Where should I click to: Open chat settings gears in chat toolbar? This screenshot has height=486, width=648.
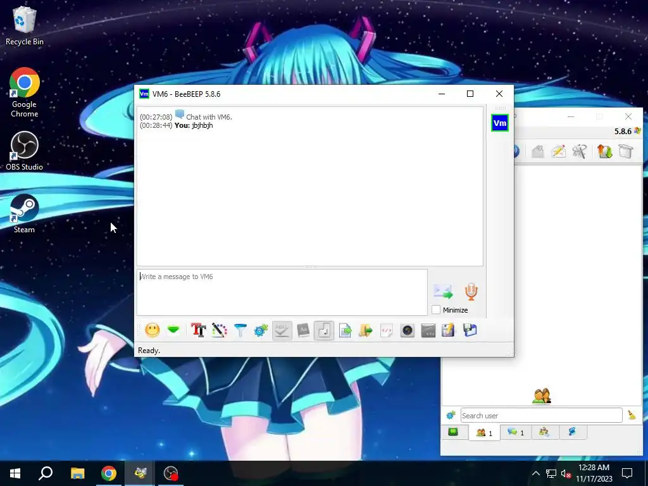(x=261, y=330)
